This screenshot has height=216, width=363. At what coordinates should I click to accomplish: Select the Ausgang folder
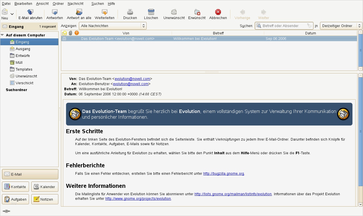tap(23, 49)
